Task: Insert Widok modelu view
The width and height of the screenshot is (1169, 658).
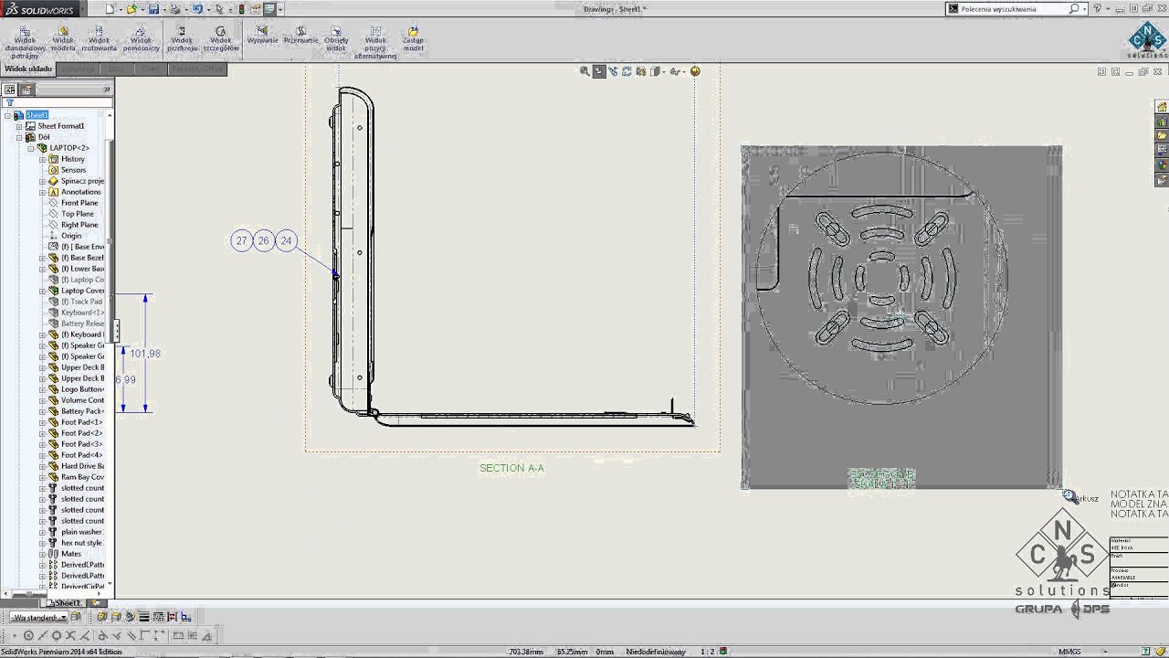Action: tap(63, 39)
